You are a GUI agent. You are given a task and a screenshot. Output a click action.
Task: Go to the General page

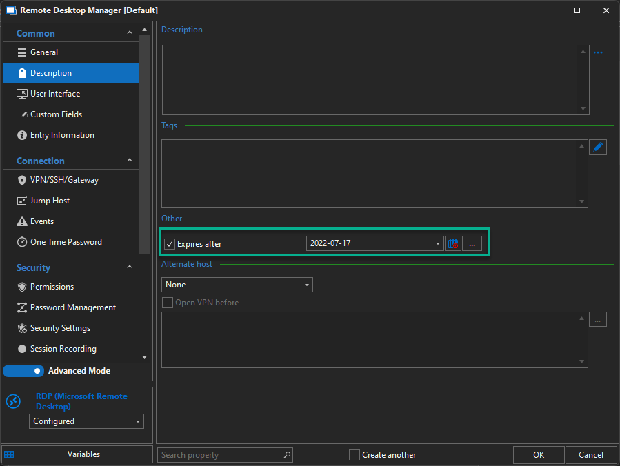click(44, 52)
